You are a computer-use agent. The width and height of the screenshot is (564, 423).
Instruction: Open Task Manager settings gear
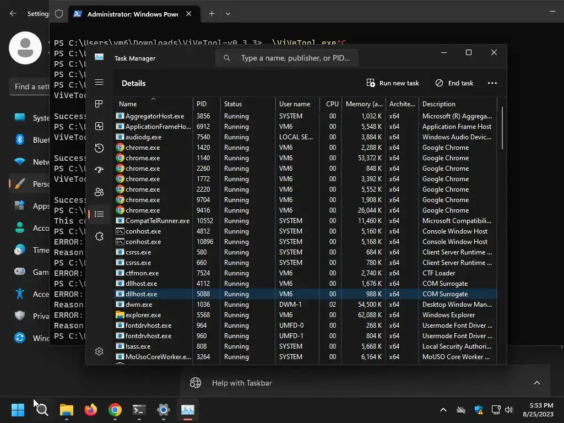click(x=99, y=351)
